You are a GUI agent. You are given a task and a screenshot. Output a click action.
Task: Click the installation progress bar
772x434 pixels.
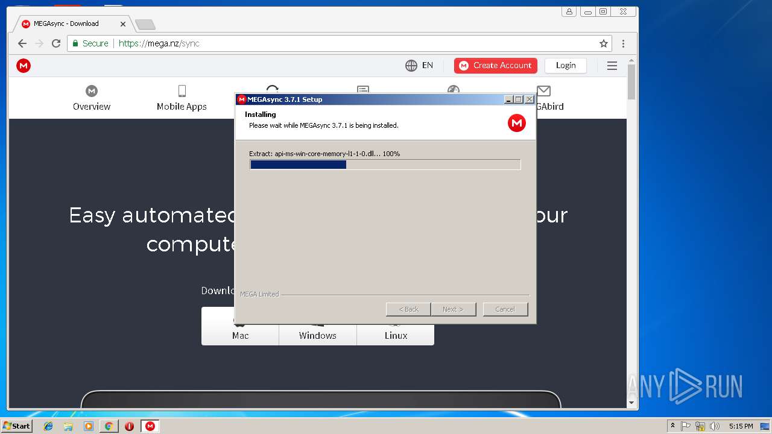(x=385, y=165)
